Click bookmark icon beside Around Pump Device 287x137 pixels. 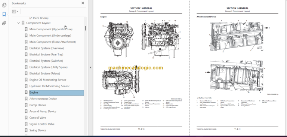tap(26, 111)
